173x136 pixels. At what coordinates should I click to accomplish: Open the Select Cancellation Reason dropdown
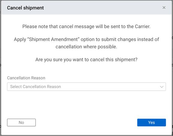point(86,86)
